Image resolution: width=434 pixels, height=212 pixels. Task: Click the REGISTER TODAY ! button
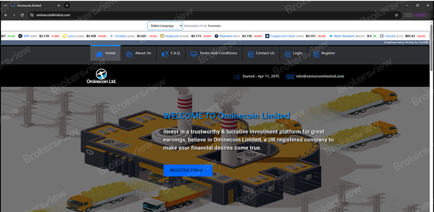(188, 170)
